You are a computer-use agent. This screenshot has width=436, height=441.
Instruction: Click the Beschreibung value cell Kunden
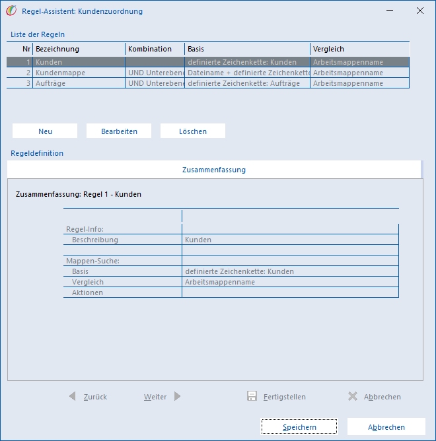pyautogui.click(x=290, y=240)
